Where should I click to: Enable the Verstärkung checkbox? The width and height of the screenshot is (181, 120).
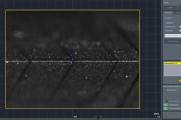180,27
